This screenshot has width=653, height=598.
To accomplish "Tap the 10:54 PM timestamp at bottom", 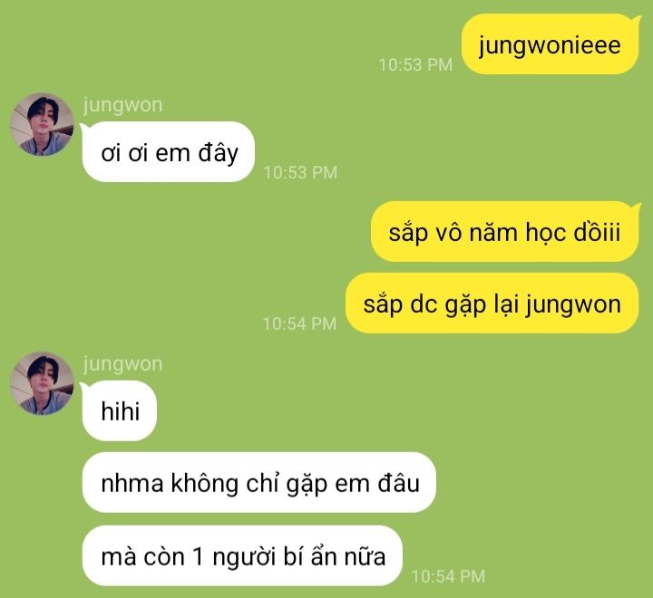I will pyautogui.click(x=448, y=576).
